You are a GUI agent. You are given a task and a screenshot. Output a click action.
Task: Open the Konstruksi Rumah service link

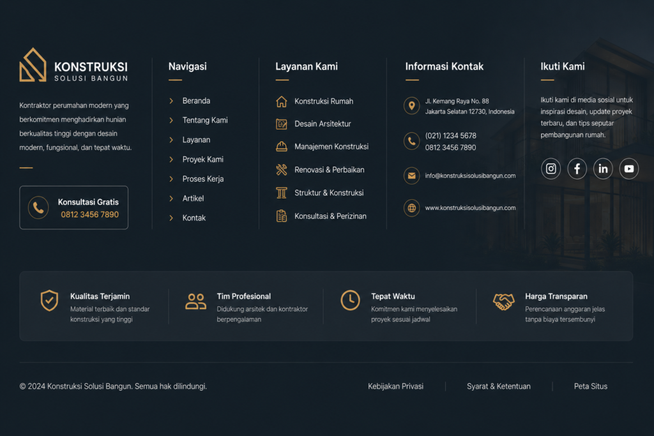324,101
